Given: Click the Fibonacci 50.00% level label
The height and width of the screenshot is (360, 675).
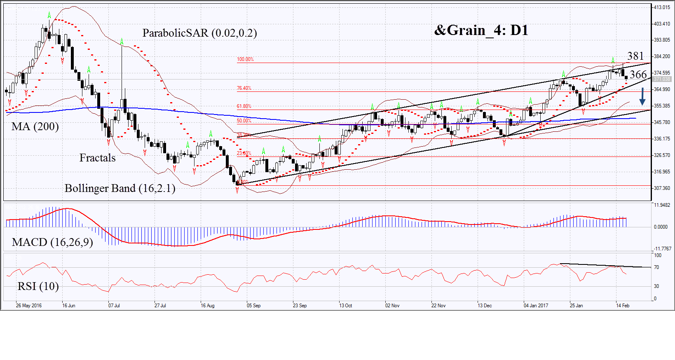Looking at the screenshot, I should (244, 121).
